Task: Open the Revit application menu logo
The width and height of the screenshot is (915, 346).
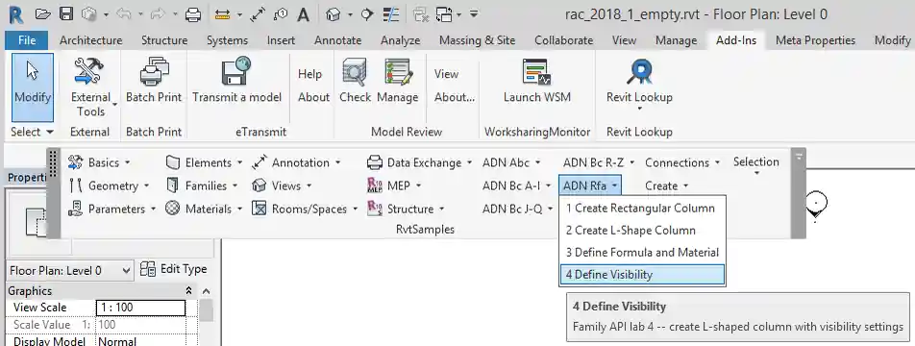Action: point(16,14)
